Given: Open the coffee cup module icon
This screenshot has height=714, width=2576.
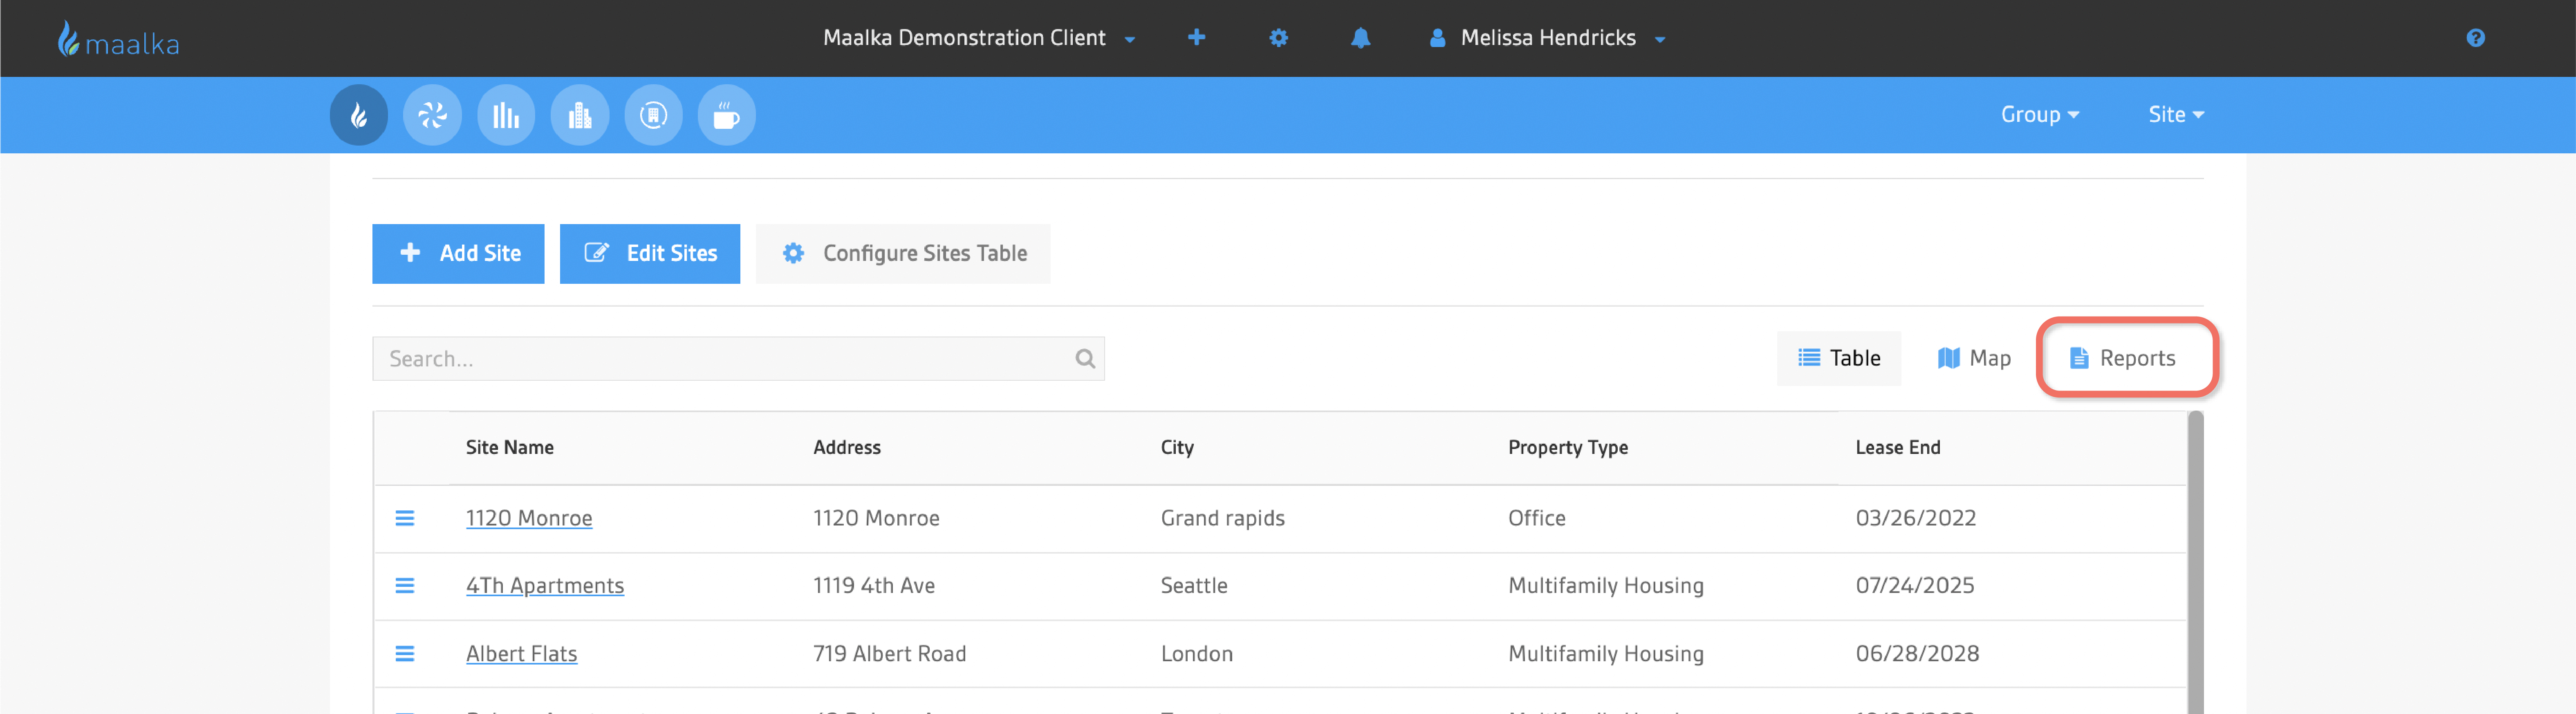Looking at the screenshot, I should tap(727, 115).
